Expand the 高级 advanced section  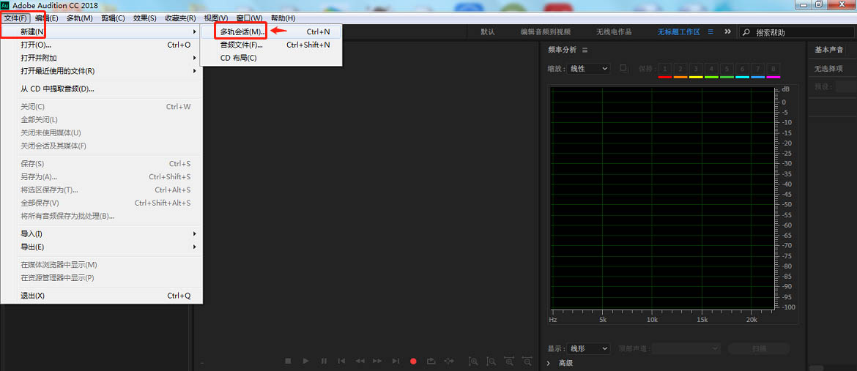coord(550,363)
